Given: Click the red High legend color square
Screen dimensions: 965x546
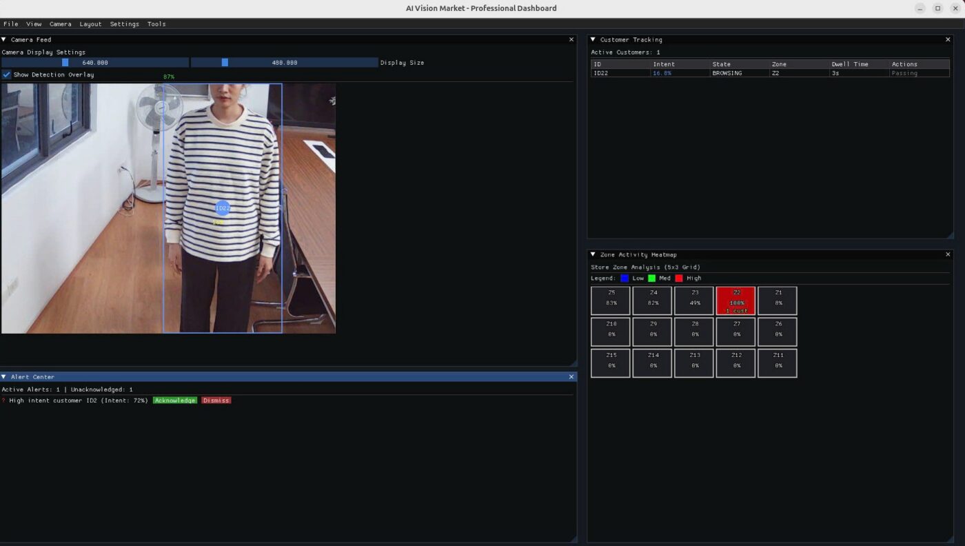Looking at the screenshot, I should (x=679, y=278).
